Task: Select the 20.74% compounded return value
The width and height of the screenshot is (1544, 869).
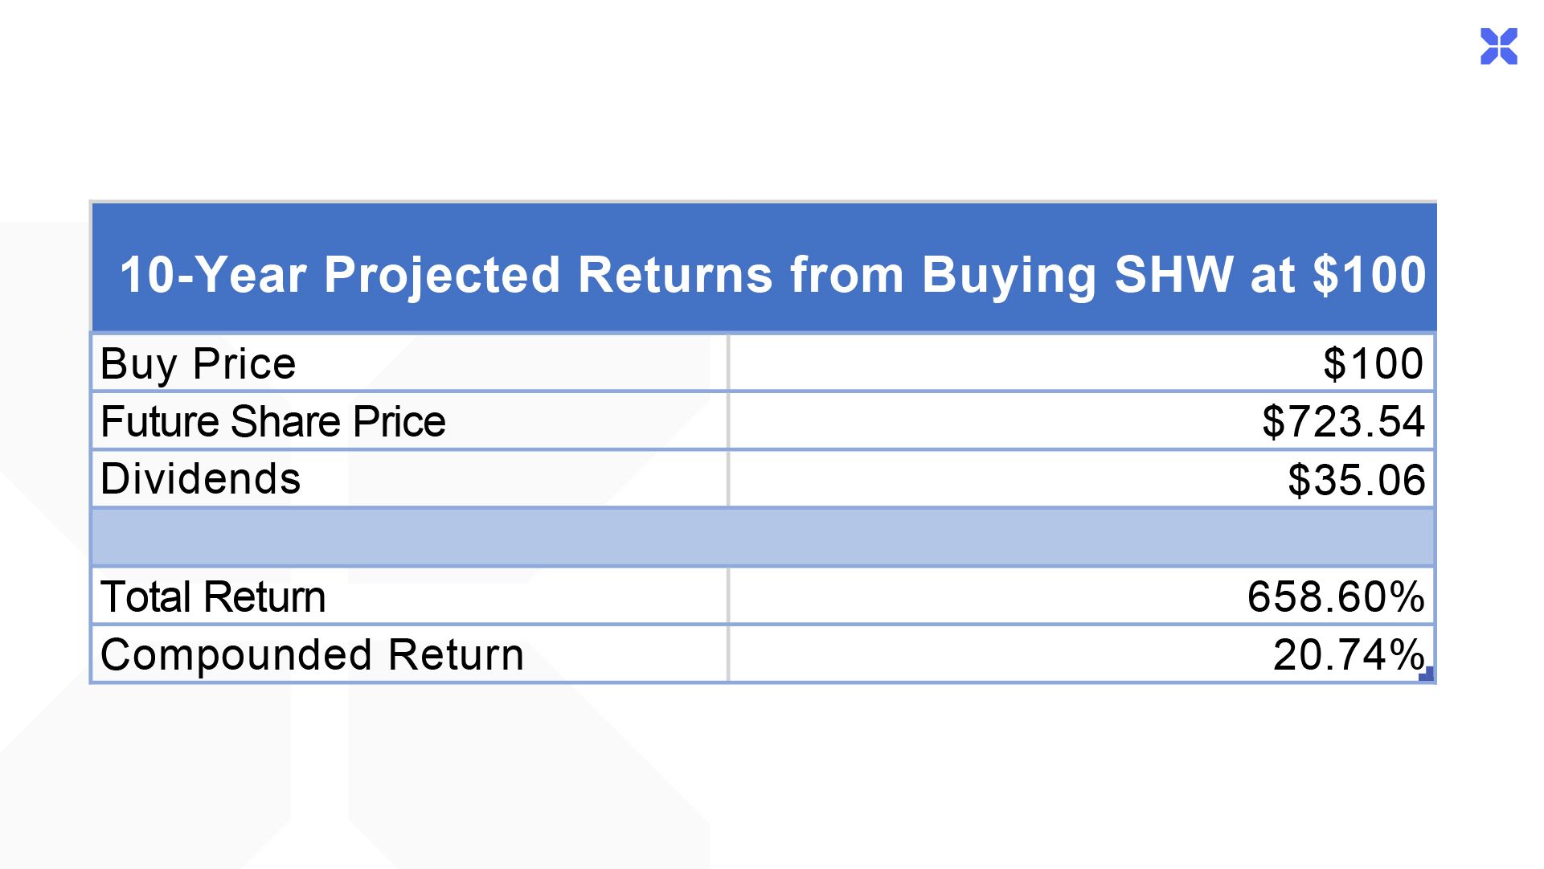Action: [x=1349, y=654]
